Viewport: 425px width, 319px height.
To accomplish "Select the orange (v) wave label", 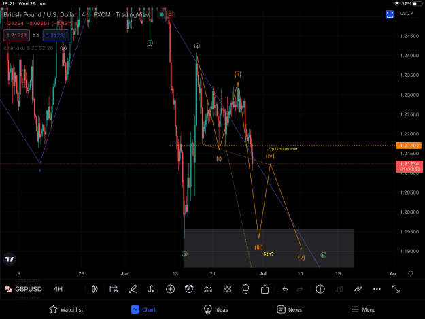I will (301, 257).
